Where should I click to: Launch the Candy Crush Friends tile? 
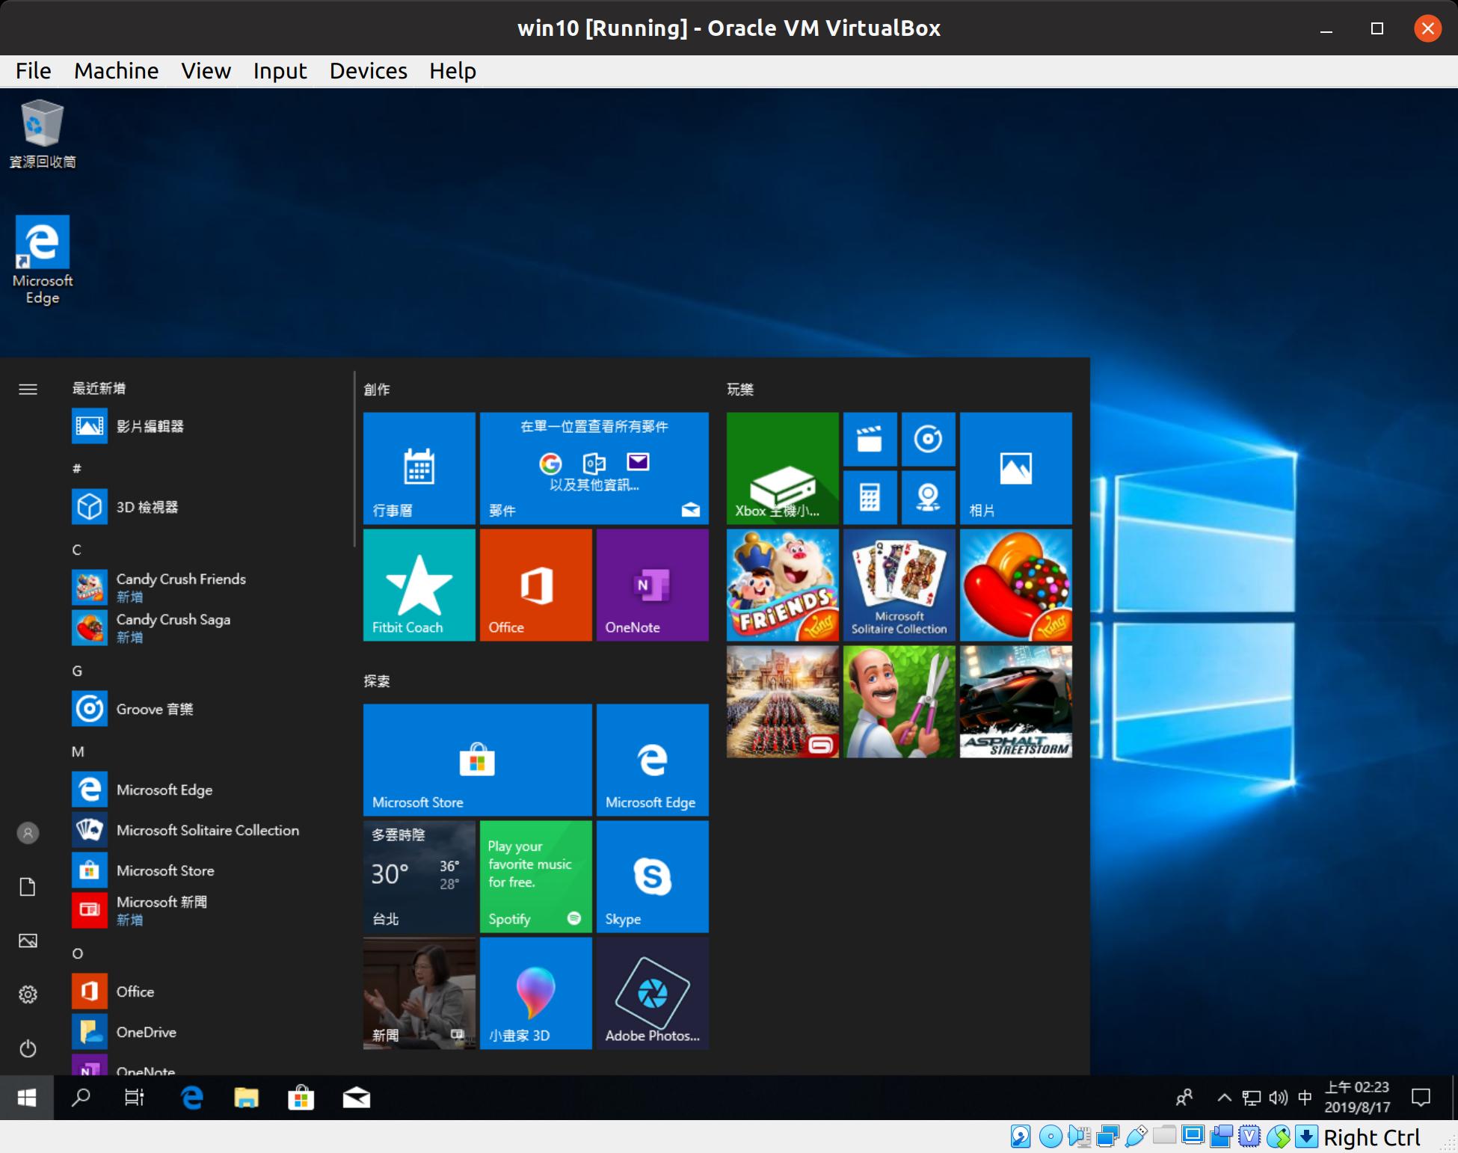pos(782,585)
